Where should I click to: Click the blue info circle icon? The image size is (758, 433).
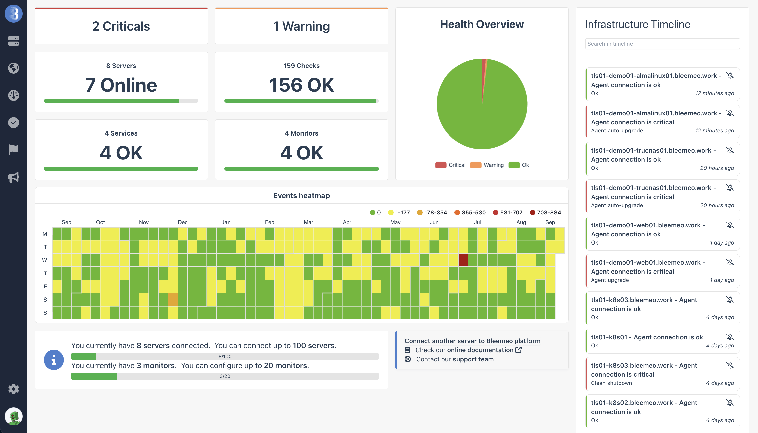click(x=54, y=360)
